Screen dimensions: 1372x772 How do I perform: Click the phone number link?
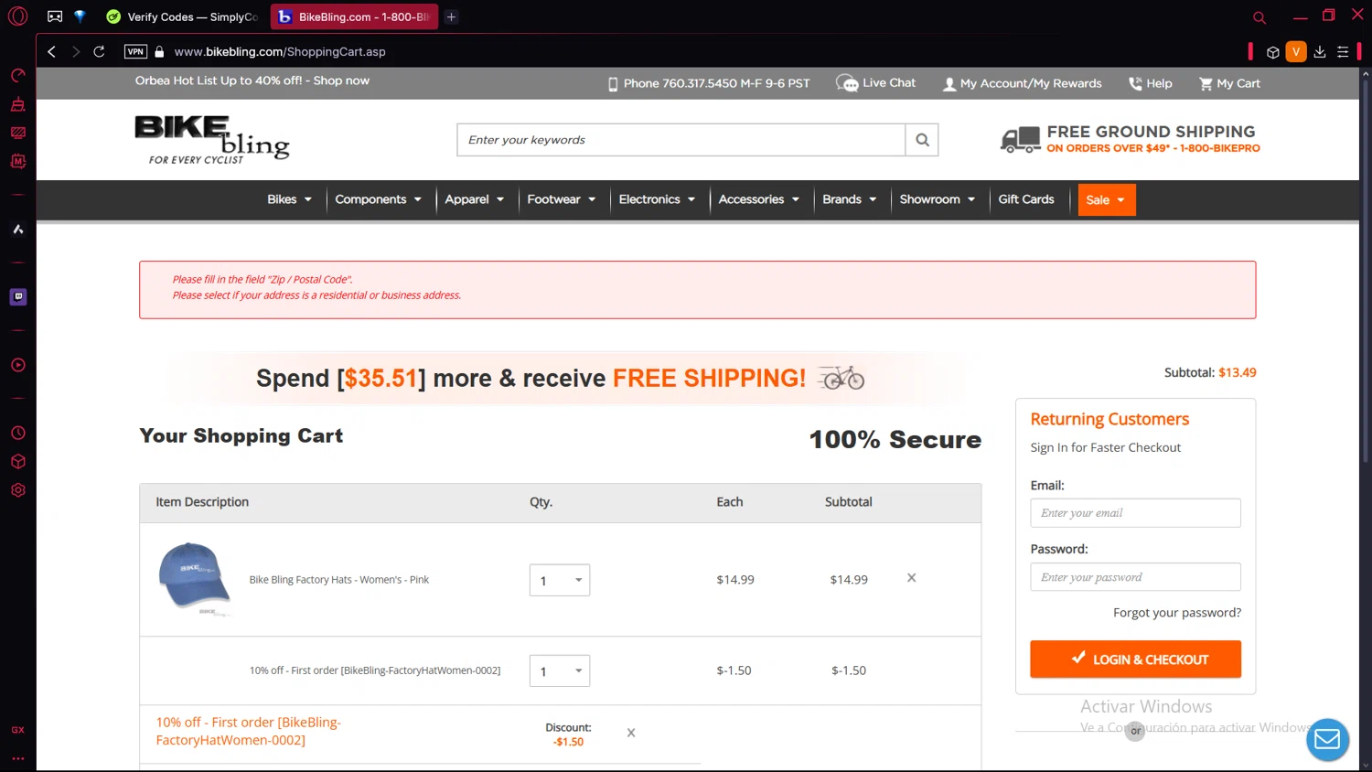(709, 83)
